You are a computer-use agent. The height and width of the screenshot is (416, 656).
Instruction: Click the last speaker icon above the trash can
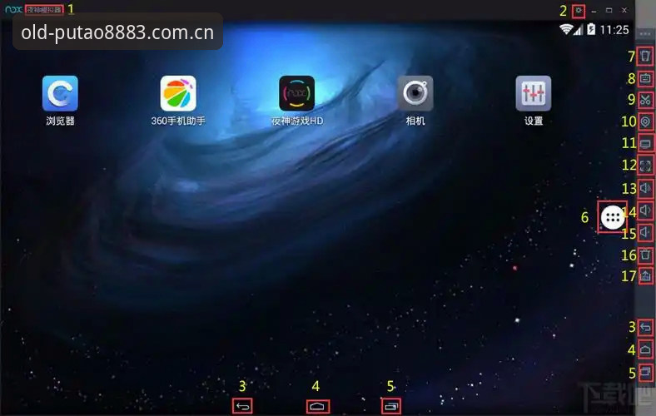[645, 232]
